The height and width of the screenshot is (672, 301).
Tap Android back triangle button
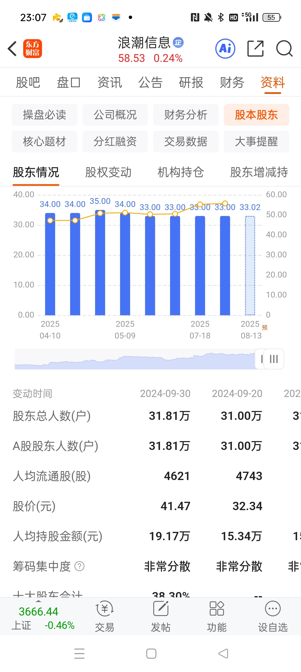tap(223, 654)
